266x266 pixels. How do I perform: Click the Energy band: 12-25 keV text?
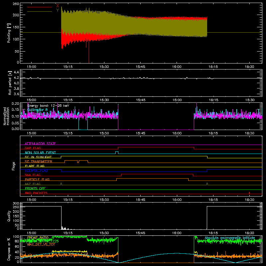click(48, 106)
